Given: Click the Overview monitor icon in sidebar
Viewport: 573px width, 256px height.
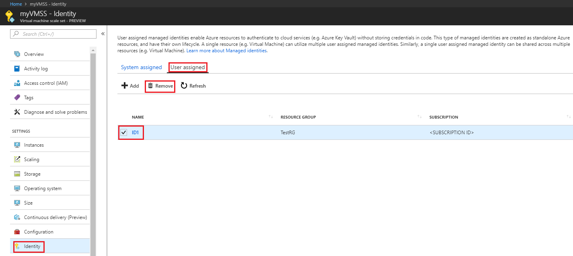Looking at the screenshot, I should [x=17, y=54].
